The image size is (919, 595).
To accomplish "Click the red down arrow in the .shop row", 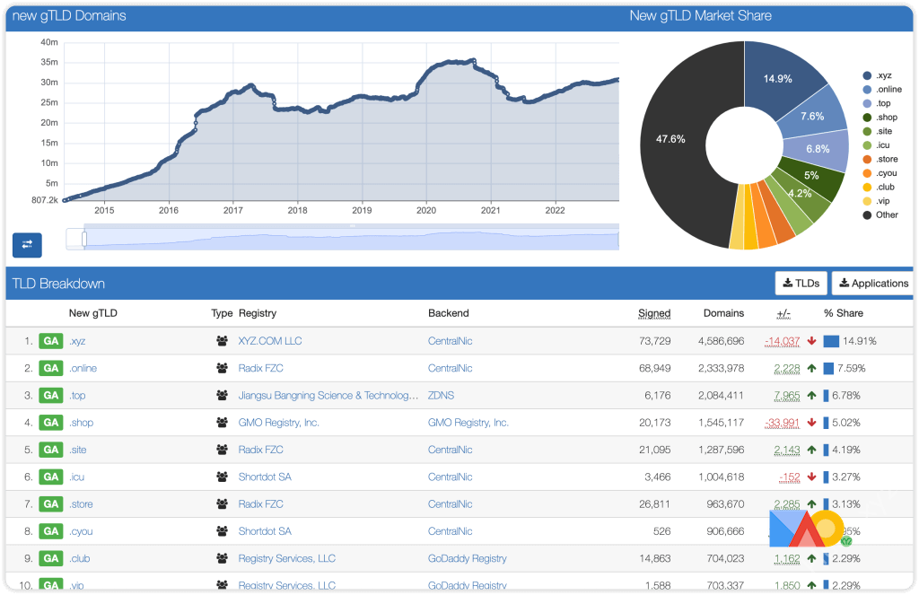I will [811, 423].
